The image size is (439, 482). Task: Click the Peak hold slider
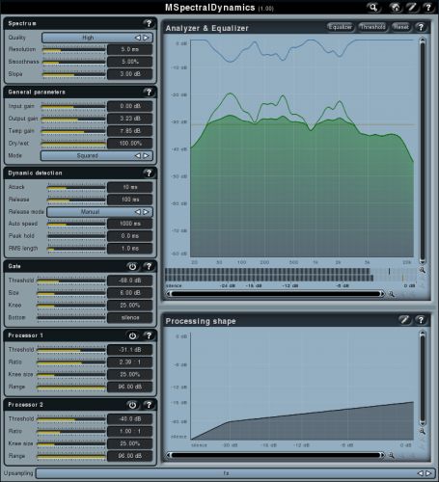pyautogui.click(x=76, y=236)
